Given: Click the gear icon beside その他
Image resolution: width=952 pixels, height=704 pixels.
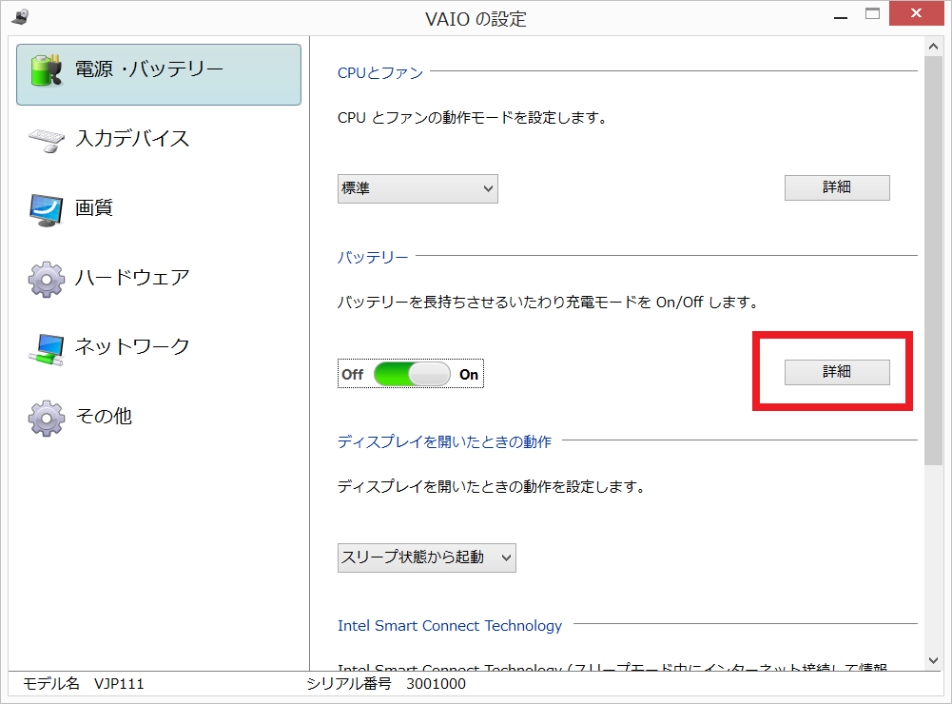Looking at the screenshot, I should coord(47,419).
